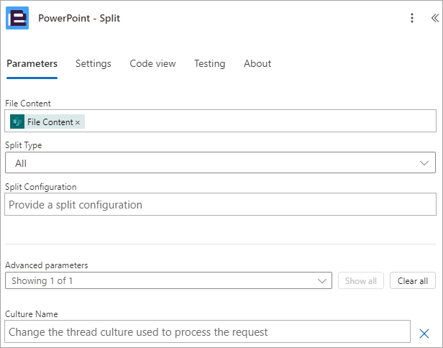Open the Advanced parameters dropdown
Viewport: 443px width, 348px height.
pyautogui.click(x=168, y=280)
